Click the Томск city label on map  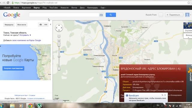(x=115, y=70)
